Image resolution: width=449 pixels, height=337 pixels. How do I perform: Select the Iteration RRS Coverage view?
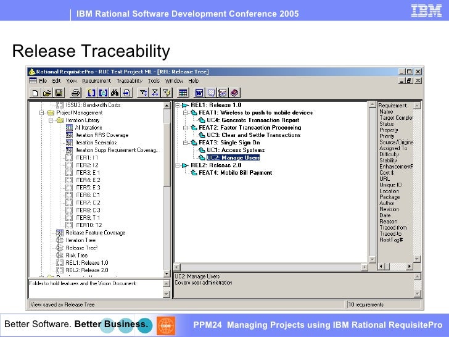[x=102, y=135]
